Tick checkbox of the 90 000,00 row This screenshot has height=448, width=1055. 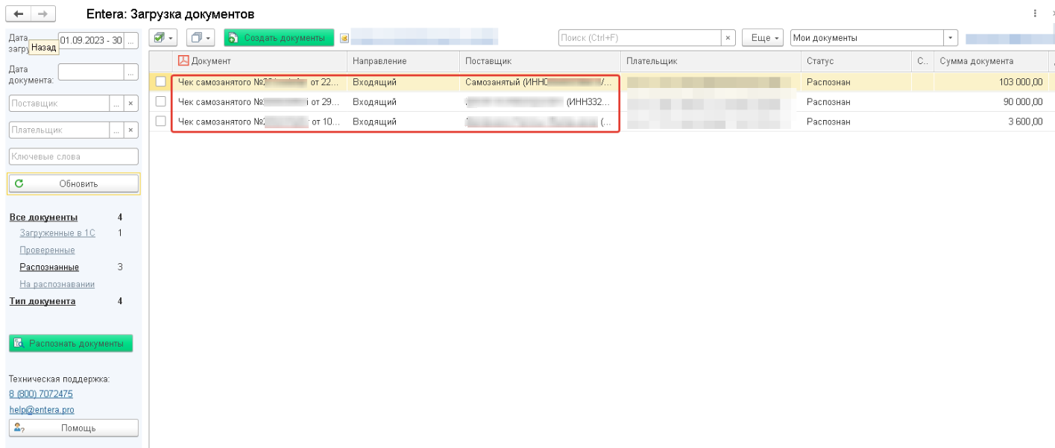click(x=160, y=101)
